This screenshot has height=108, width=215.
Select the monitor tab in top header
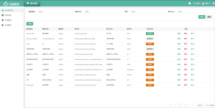tap(32, 3)
